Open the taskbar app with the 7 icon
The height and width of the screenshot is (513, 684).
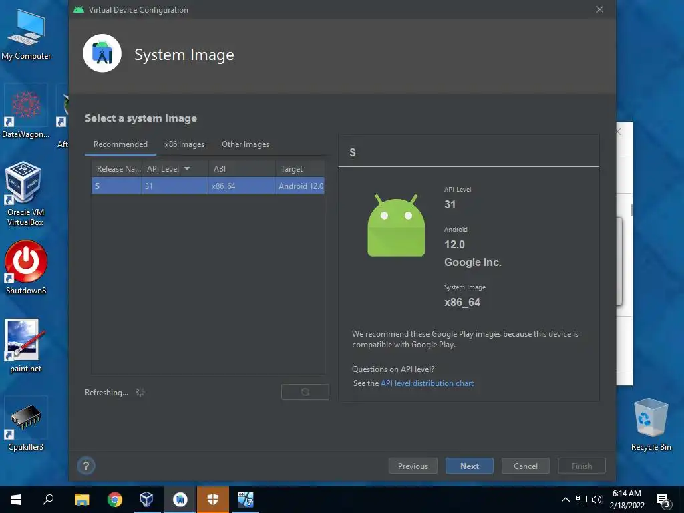click(x=246, y=500)
